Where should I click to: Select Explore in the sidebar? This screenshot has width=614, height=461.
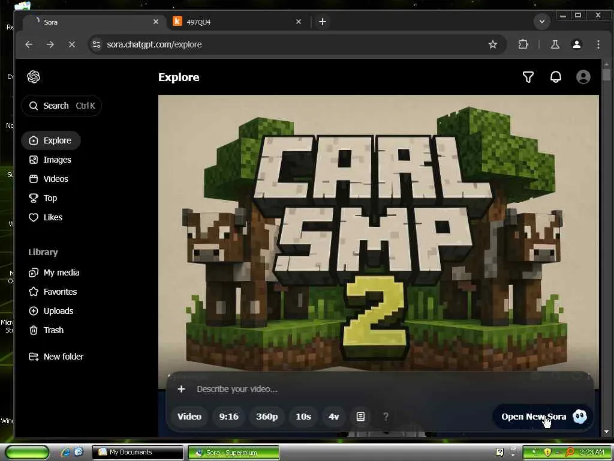[51, 140]
